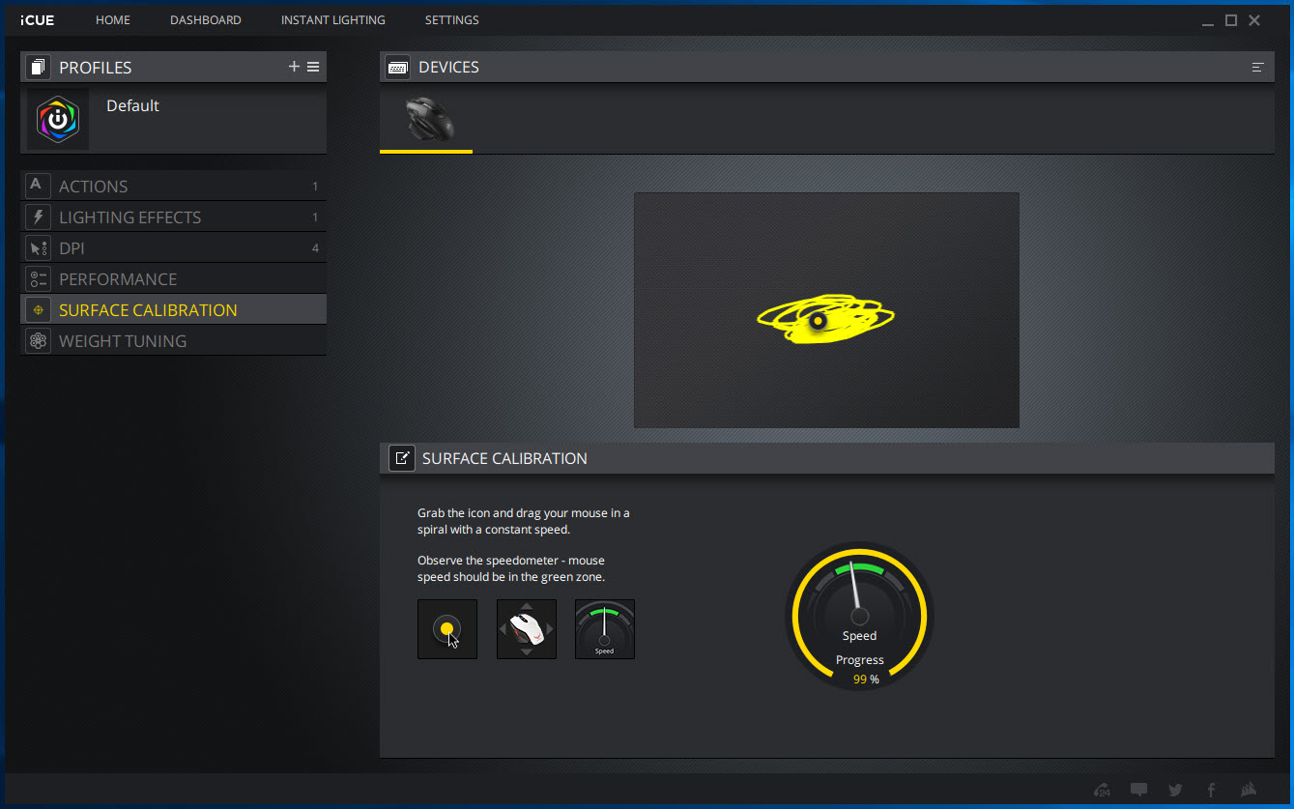Image resolution: width=1294 pixels, height=809 pixels.
Task: Click the yellow dot grab instruction tile
Action: 447,629
